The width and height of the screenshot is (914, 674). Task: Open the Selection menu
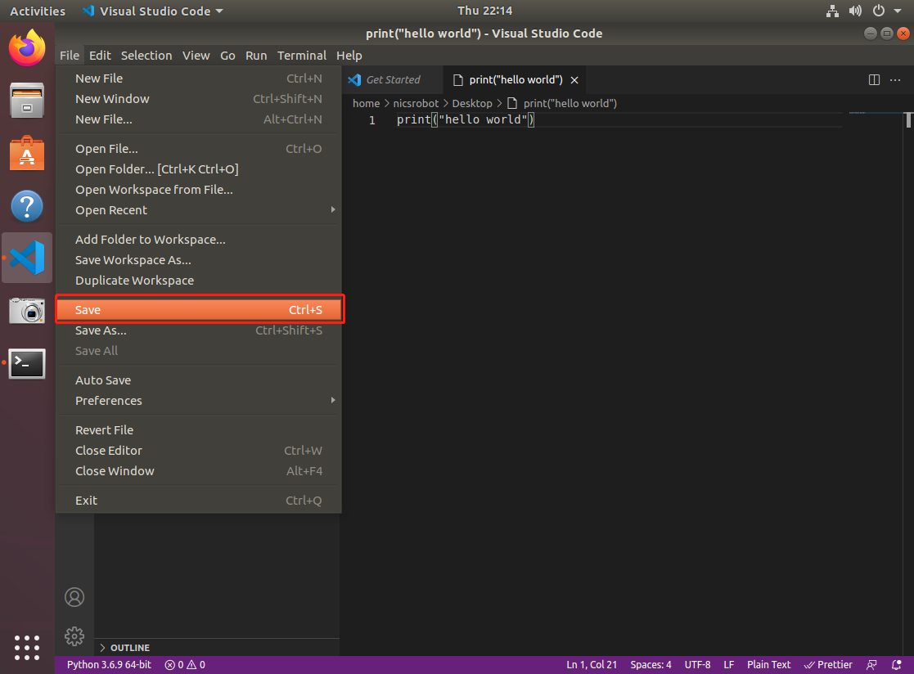[x=146, y=56]
